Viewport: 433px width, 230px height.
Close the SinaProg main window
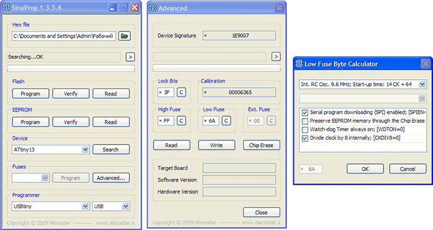click(x=134, y=7)
